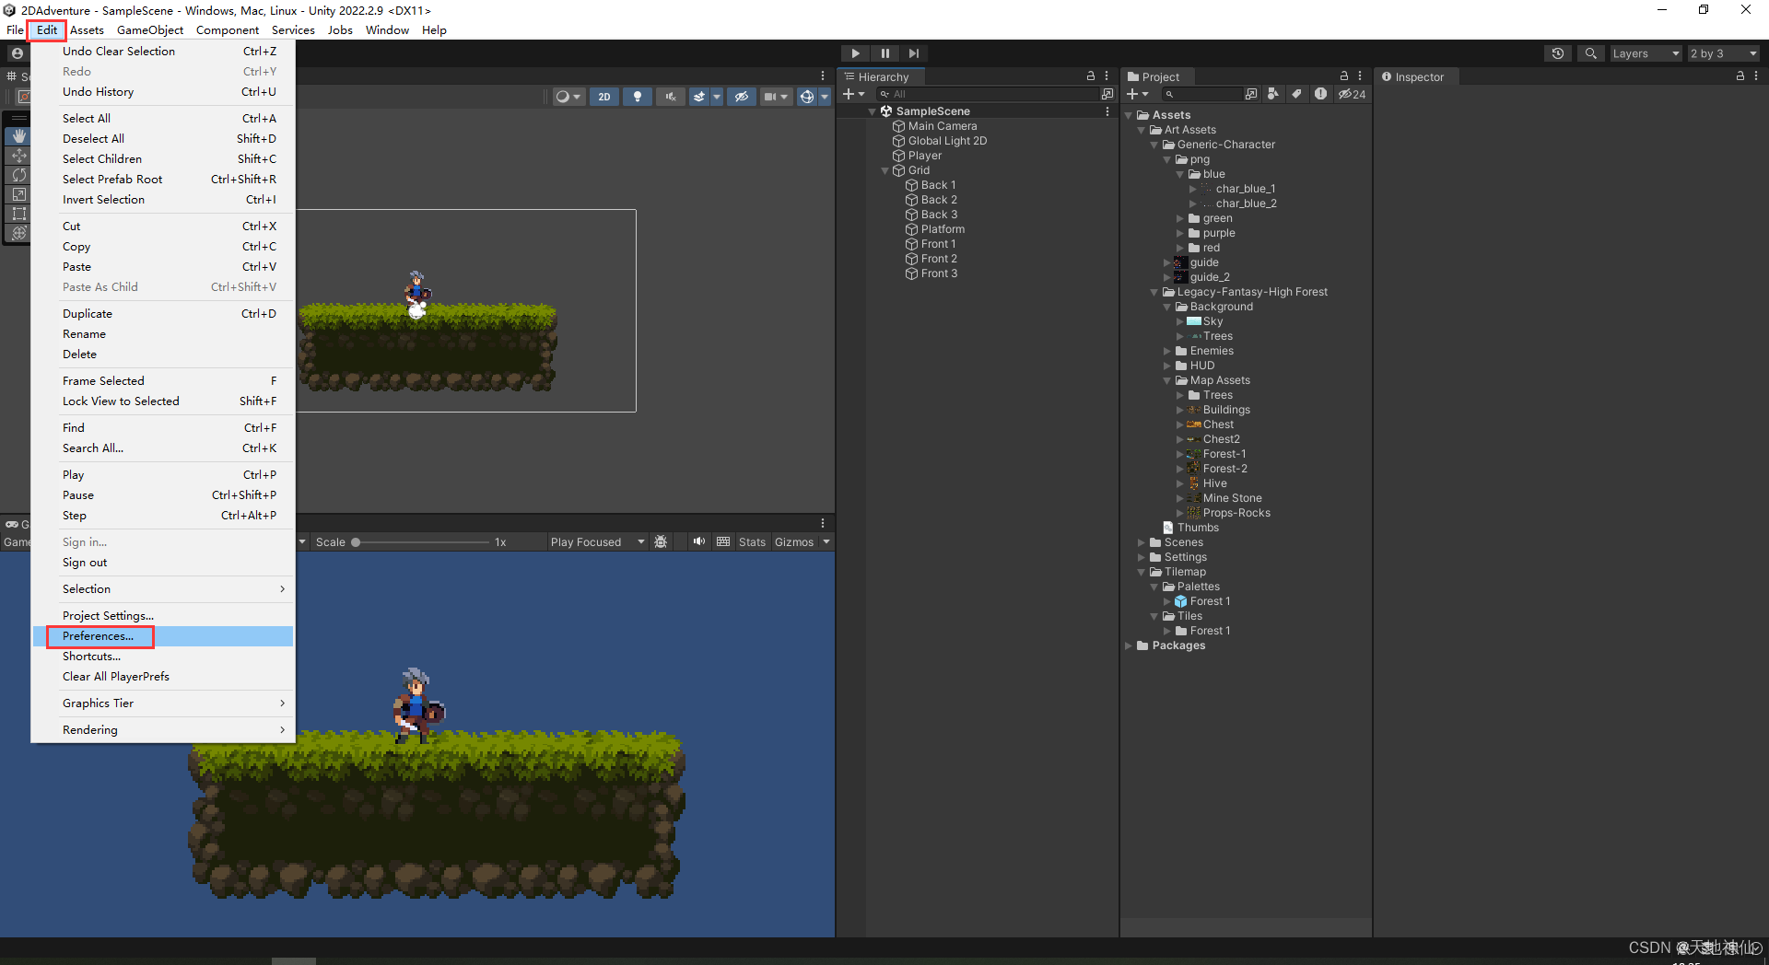Click Hierarchy create plus button
The width and height of the screenshot is (1769, 965).
pyautogui.click(x=854, y=94)
